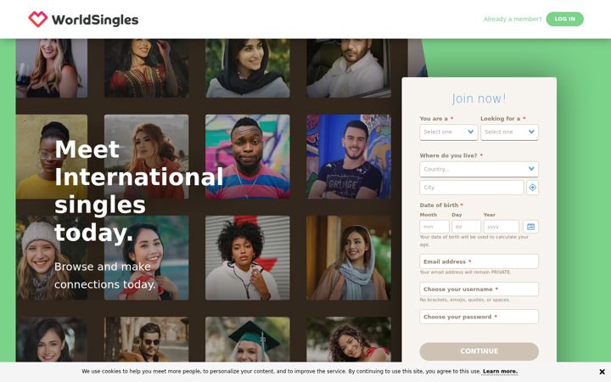The height and width of the screenshot is (382, 611).
Task: Focus the Month (mm) field
Action: (434, 227)
